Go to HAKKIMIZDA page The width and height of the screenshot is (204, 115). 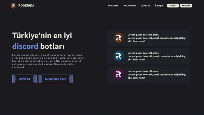tap(130, 6)
